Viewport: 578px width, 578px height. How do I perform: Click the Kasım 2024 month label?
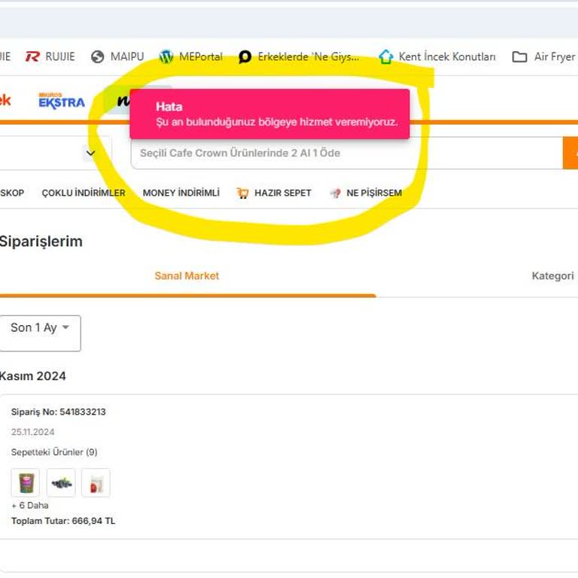[33, 376]
